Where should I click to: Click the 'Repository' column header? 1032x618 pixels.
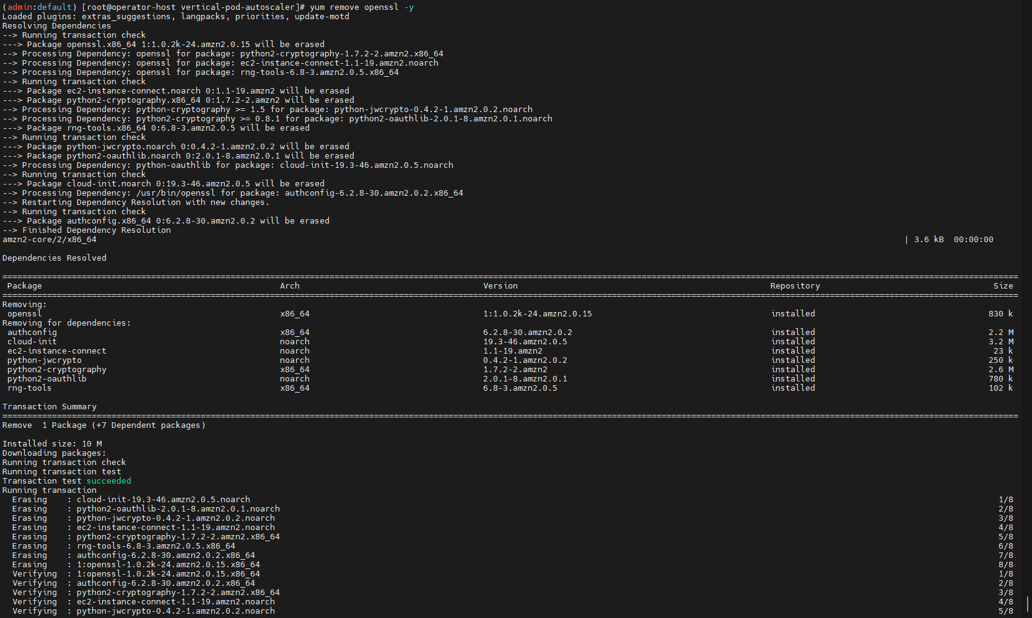coord(795,286)
